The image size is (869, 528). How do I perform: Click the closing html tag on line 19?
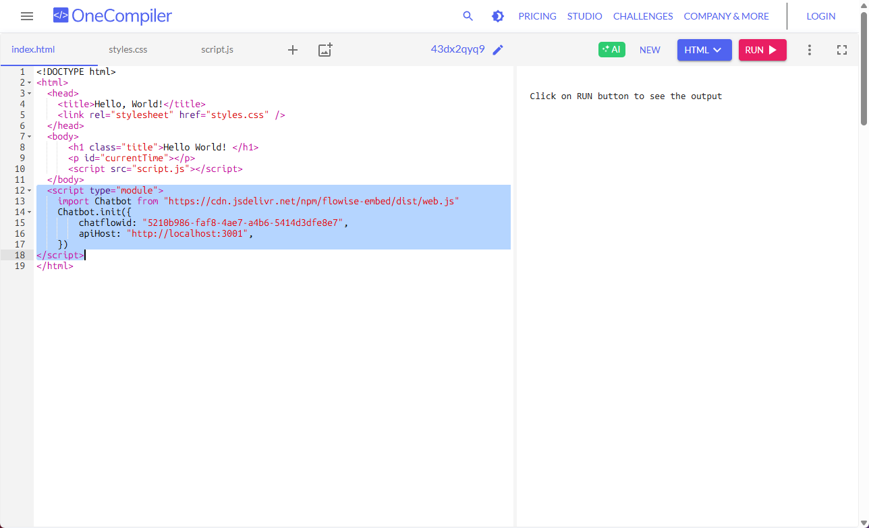[55, 266]
